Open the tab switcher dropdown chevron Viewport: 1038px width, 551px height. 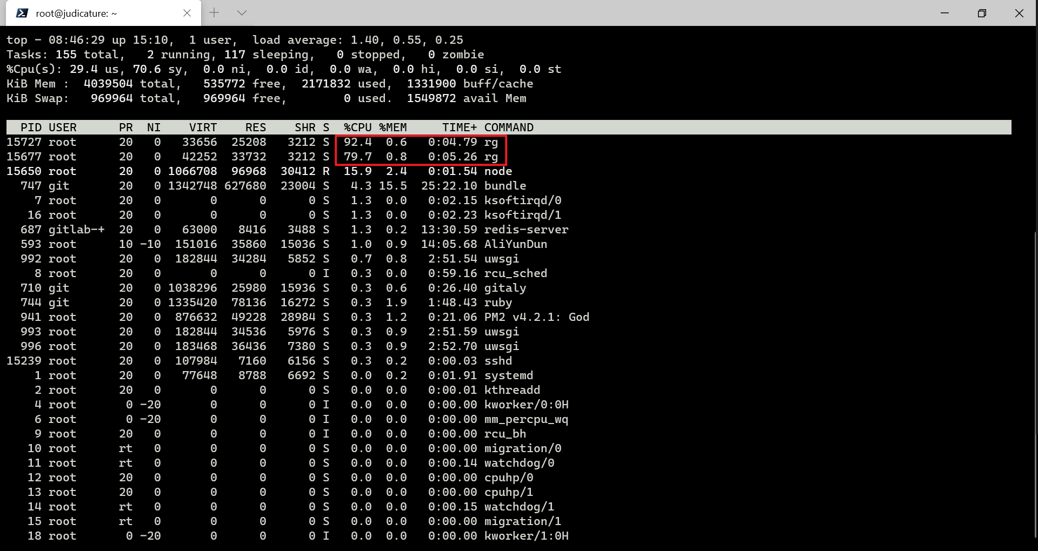242,13
